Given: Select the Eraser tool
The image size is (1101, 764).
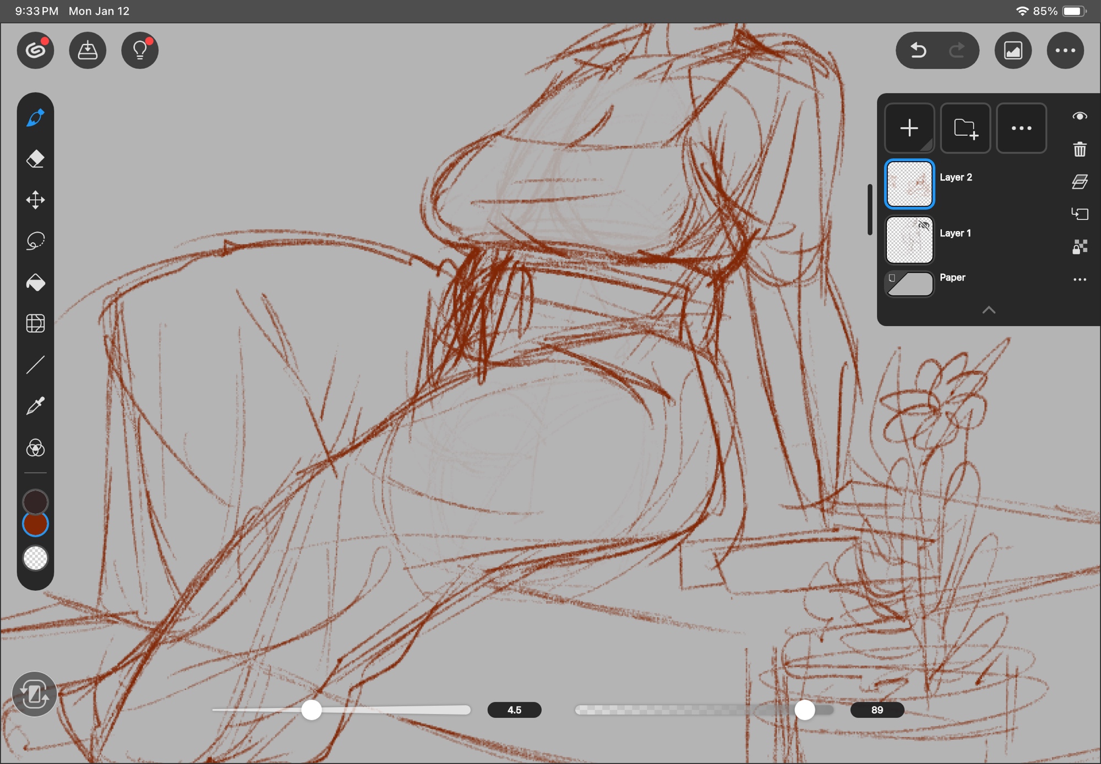Looking at the screenshot, I should (x=35, y=159).
